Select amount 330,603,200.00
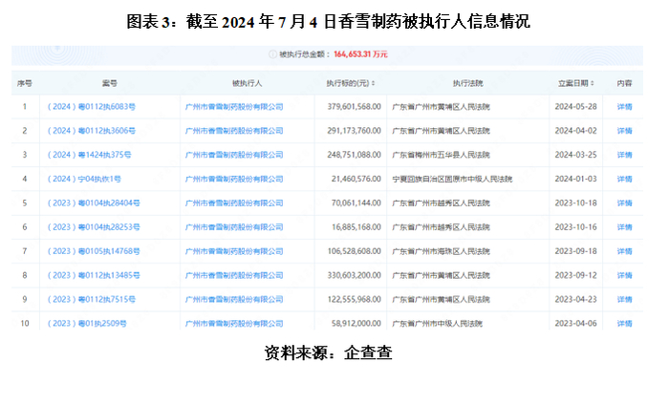Image resolution: width=669 pixels, height=405 pixels. click(x=355, y=275)
